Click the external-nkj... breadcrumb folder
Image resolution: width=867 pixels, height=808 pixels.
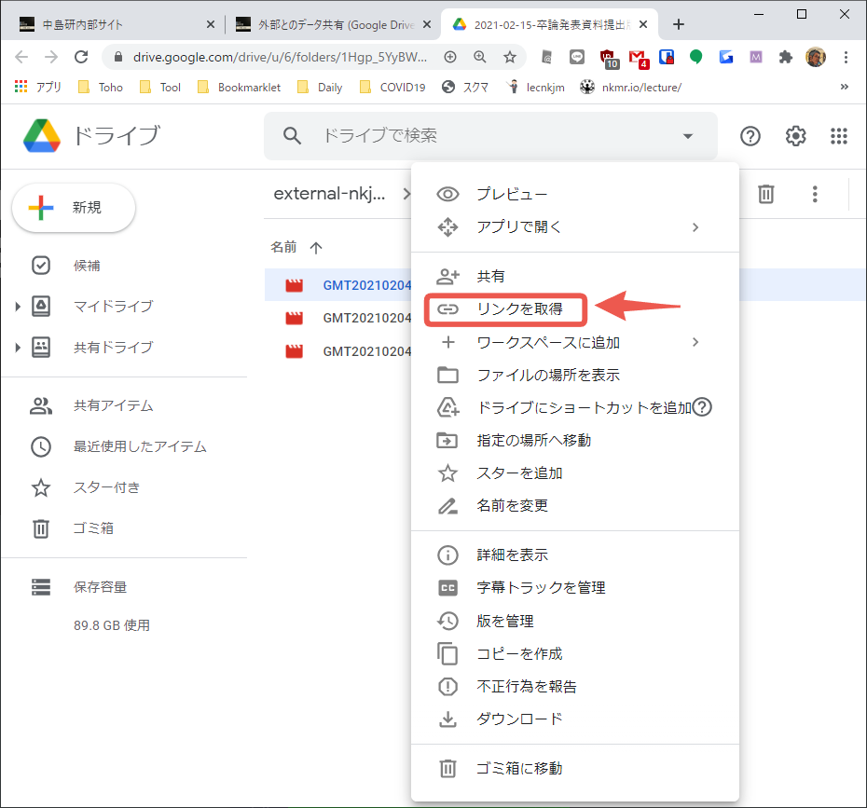[329, 194]
